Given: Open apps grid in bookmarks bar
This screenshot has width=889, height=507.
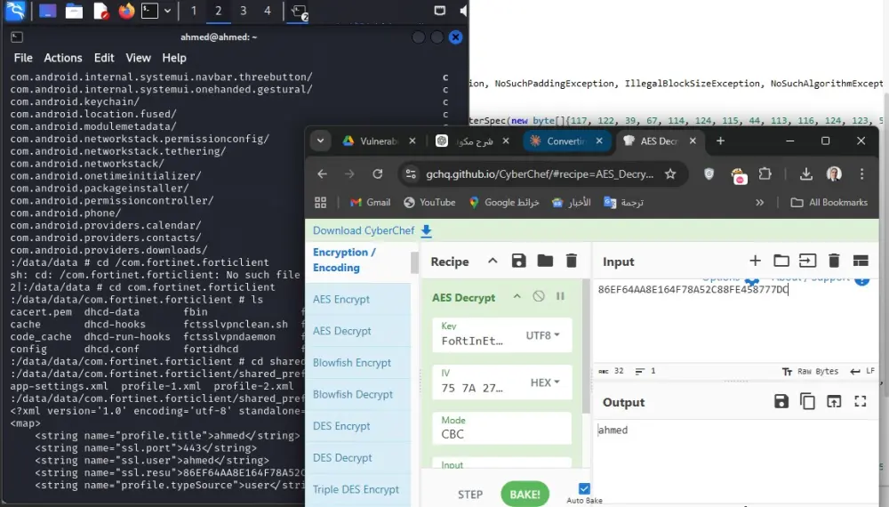Looking at the screenshot, I should click(320, 203).
